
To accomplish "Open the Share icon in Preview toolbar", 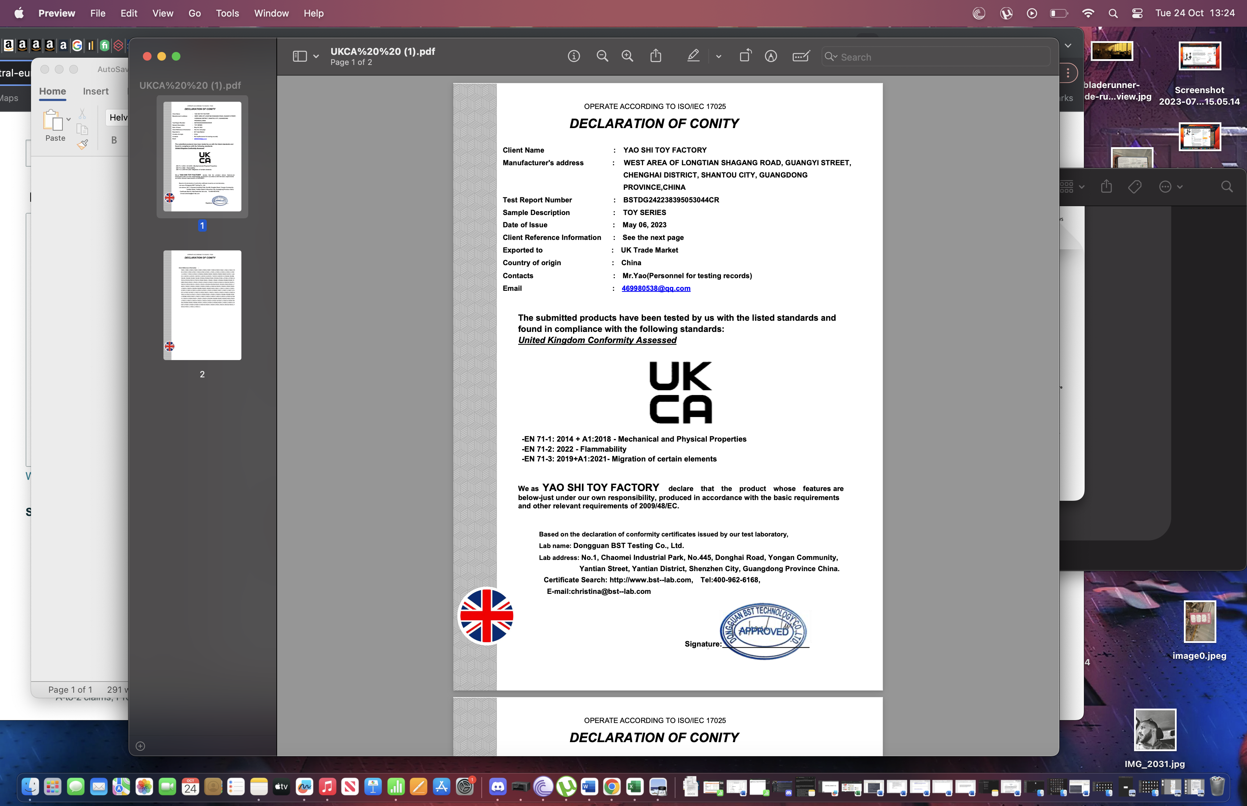I will tap(656, 56).
